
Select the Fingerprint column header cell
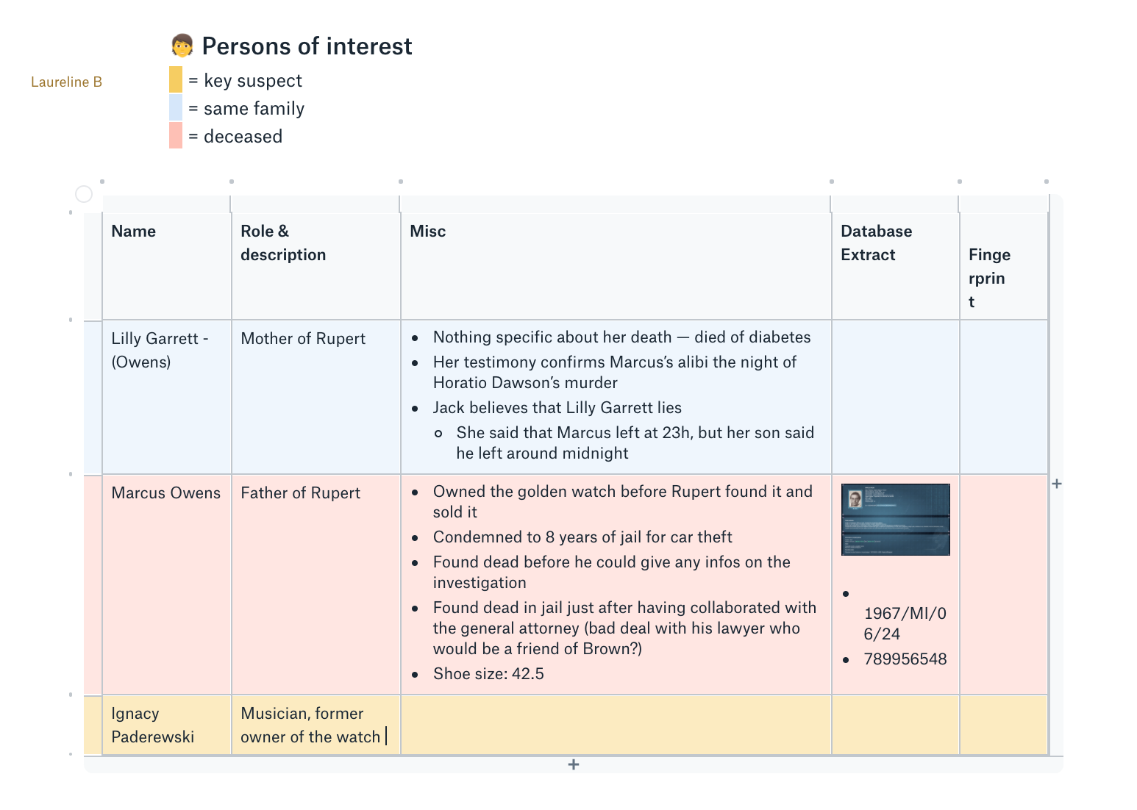click(x=1004, y=267)
